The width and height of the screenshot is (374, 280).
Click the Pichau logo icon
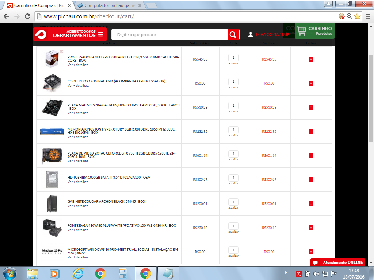click(41, 35)
